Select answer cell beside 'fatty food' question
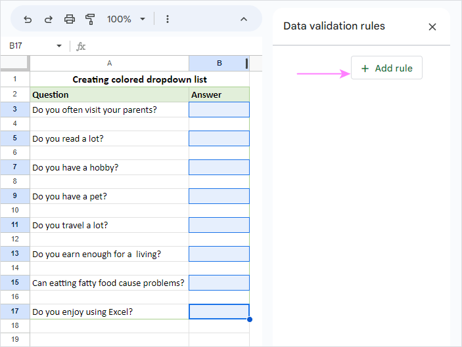This screenshot has width=462, height=347. (219, 283)
